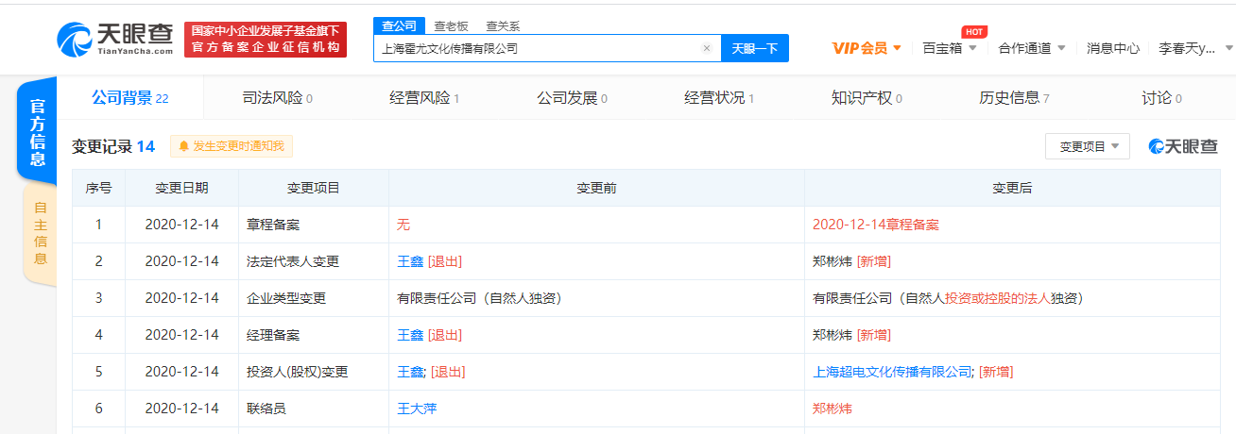This screenshot has height=434, width=1236.
Task: Open the 上海超电文化传播有限公司 link
Action: click(893, 372)
